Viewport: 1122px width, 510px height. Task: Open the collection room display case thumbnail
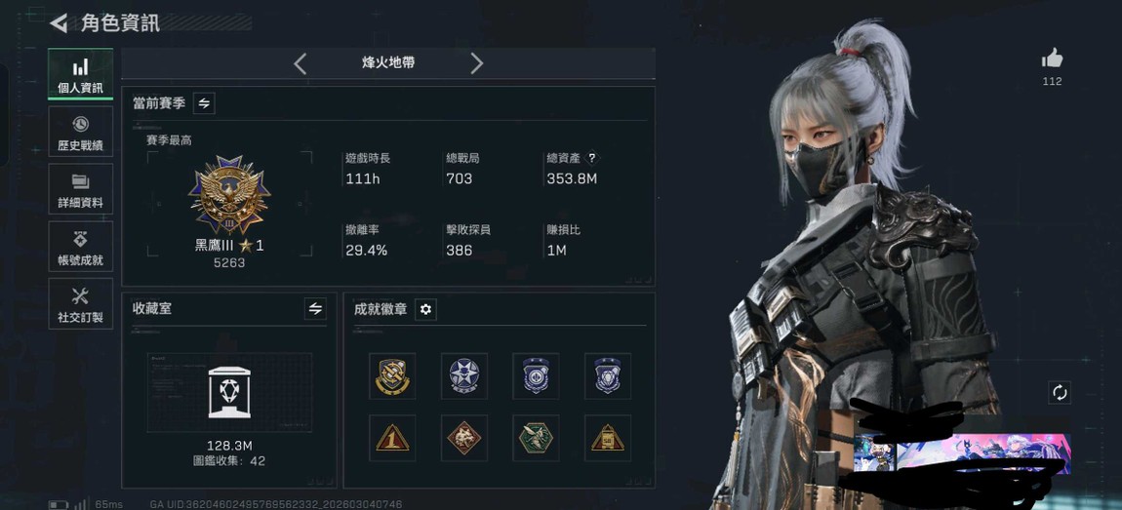229,392
